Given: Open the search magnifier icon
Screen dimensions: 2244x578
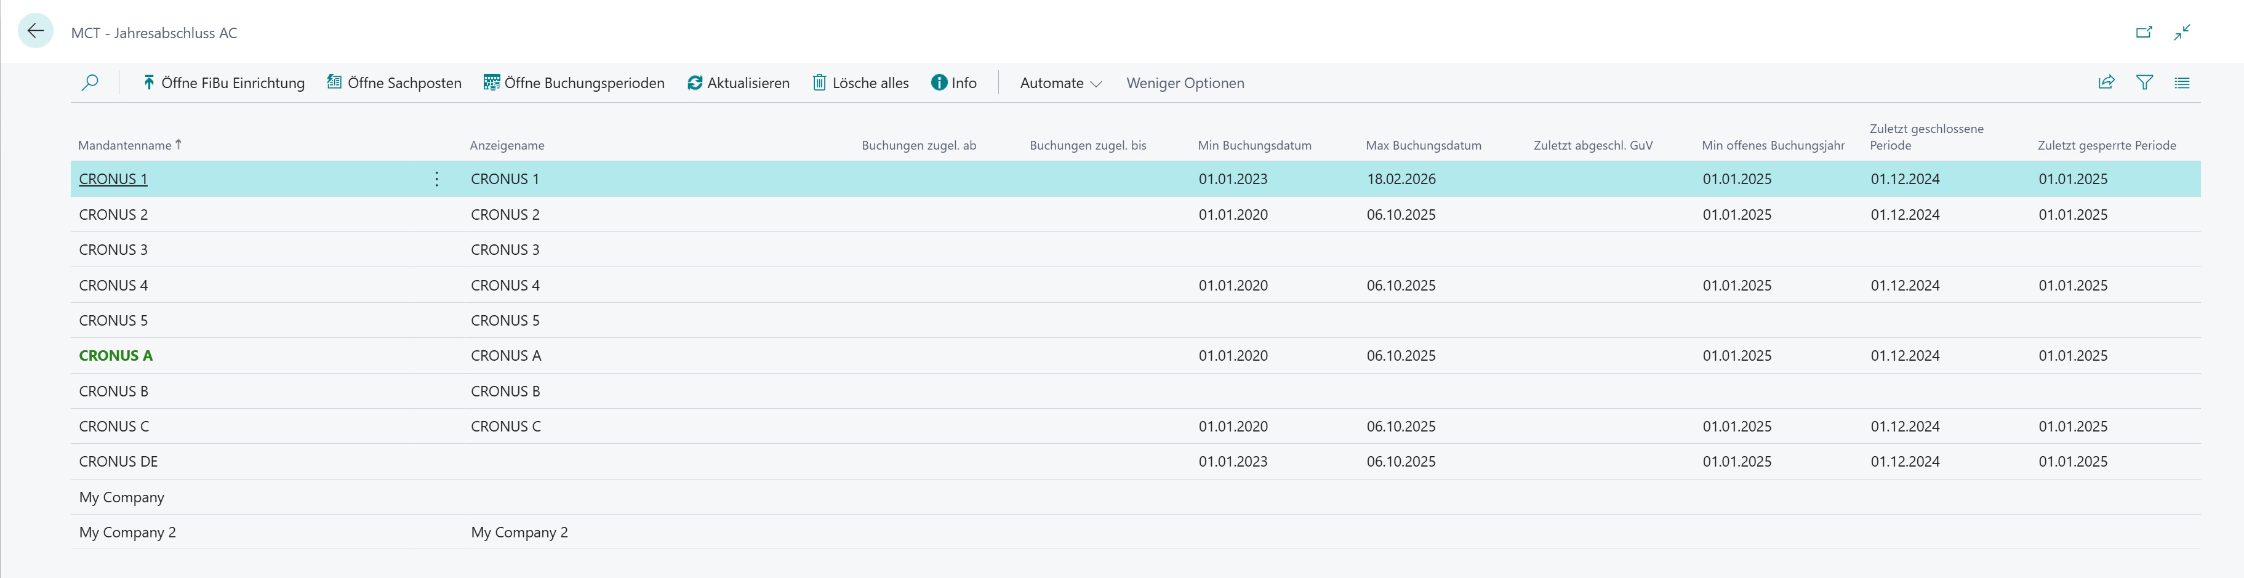Looking at the screenshot, I should (90, 83).
